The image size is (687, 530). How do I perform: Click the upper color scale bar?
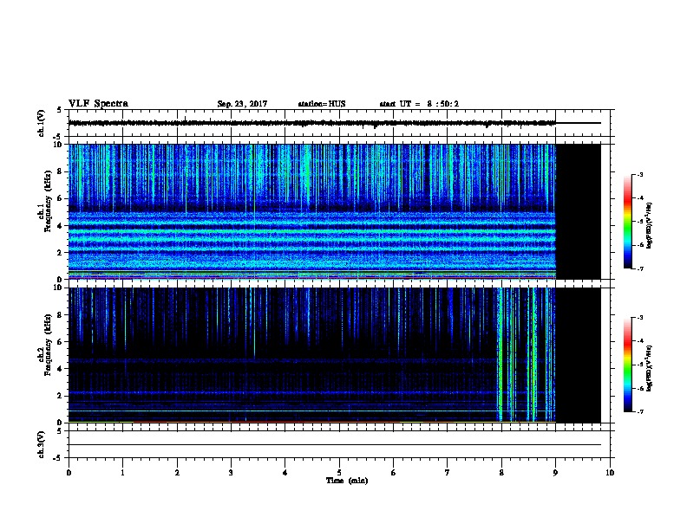pyautogui.click(x=627, y=222)
